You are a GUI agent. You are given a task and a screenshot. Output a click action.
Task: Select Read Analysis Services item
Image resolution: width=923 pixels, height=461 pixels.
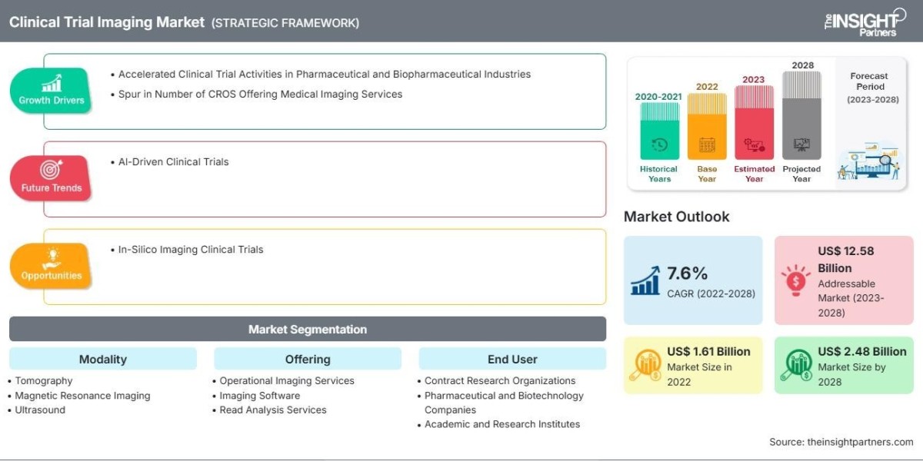pos(273,410)
